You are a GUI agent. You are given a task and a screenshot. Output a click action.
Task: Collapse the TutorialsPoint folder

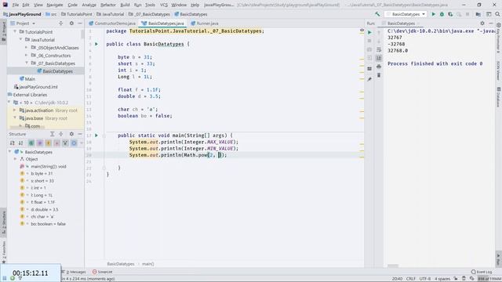click(x=15, y=31)
